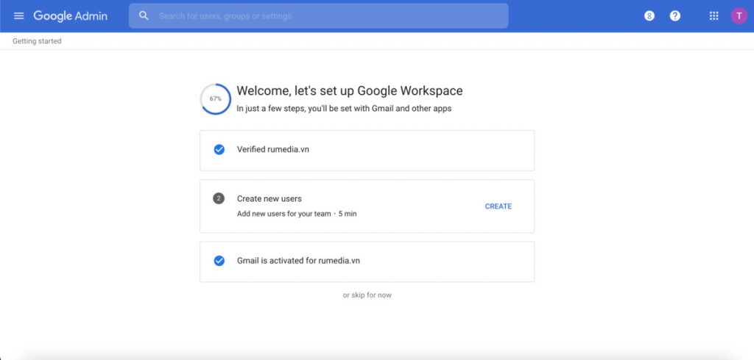
Task: Click the checkmark next to Verified rumedia.vn
Action: (219, 150)
